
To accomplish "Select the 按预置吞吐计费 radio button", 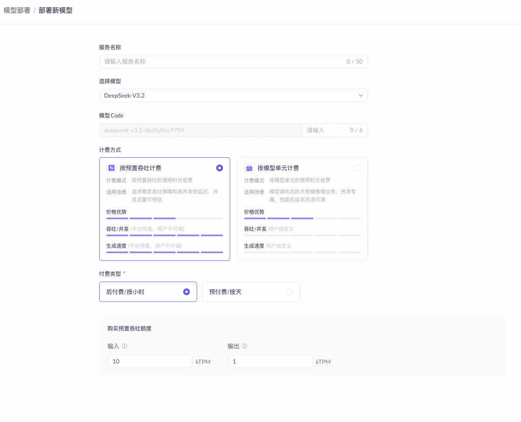I will click(x=219, y=168).
